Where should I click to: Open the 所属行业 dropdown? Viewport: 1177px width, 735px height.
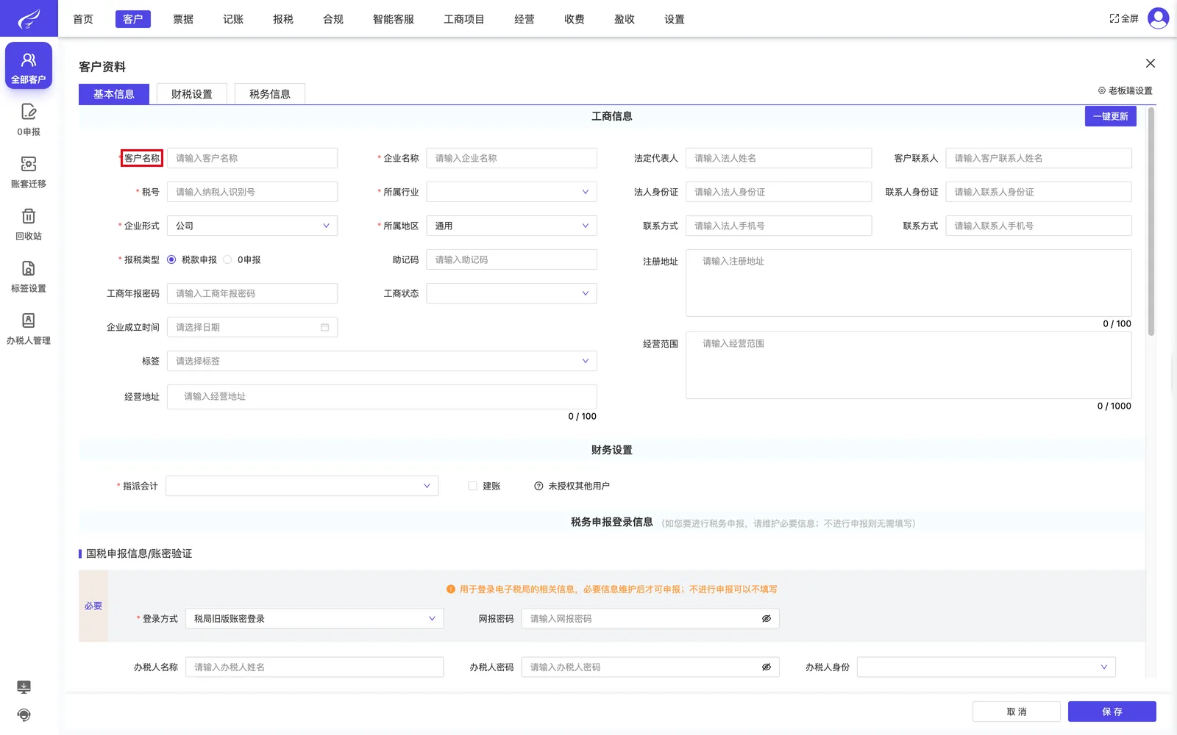click(511, 192)
